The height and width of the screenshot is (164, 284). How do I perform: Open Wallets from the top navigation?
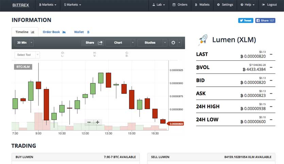[202, 5]
